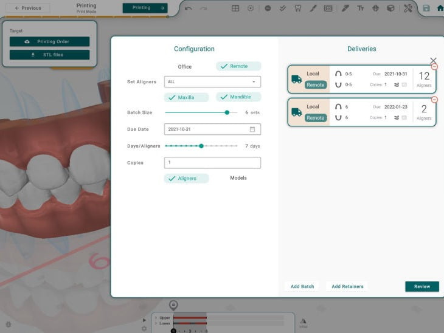This screenshot has width=444, height=333.
Task: Select the text tool icon
Action: coord(361,9)
